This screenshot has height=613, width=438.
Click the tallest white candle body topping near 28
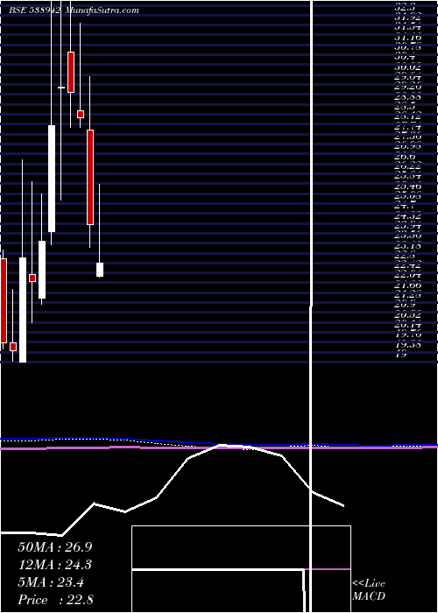click(52, 179)
